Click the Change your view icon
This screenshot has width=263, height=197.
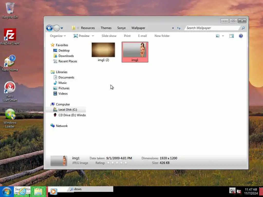point(218,36)
